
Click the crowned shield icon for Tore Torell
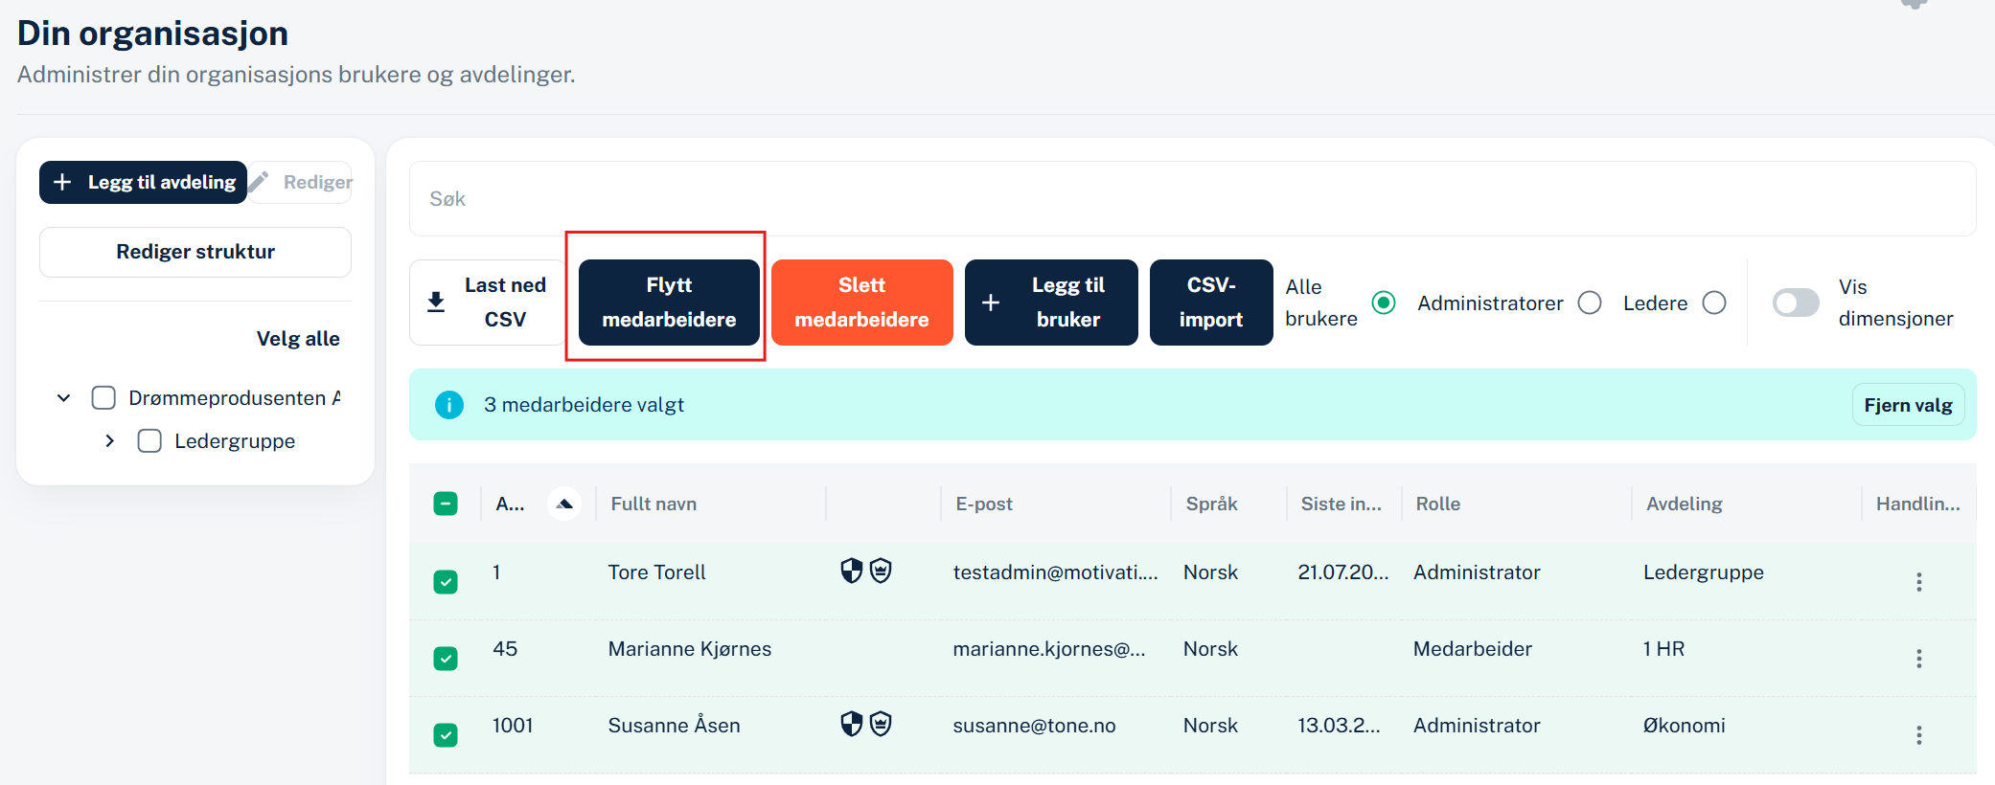[881, 571]
